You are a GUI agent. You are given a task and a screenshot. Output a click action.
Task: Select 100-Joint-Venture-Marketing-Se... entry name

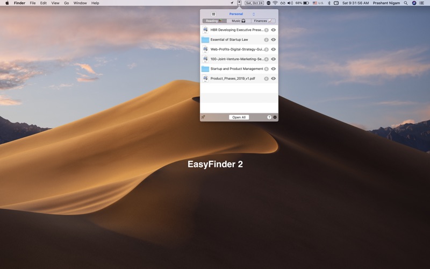(237, 59)
